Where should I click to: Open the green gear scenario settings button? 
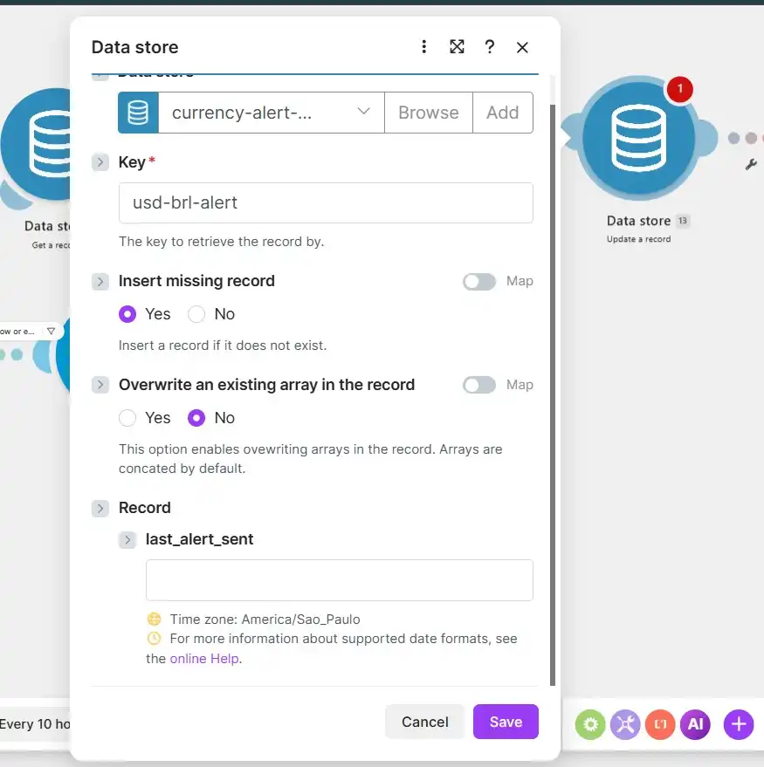[590, 724]
